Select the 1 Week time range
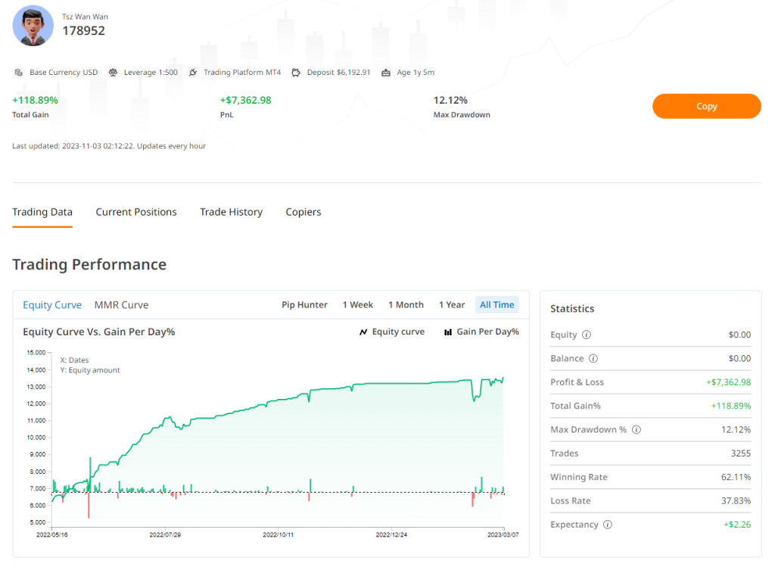Screen dimensions: 775x570 [357, 305]
